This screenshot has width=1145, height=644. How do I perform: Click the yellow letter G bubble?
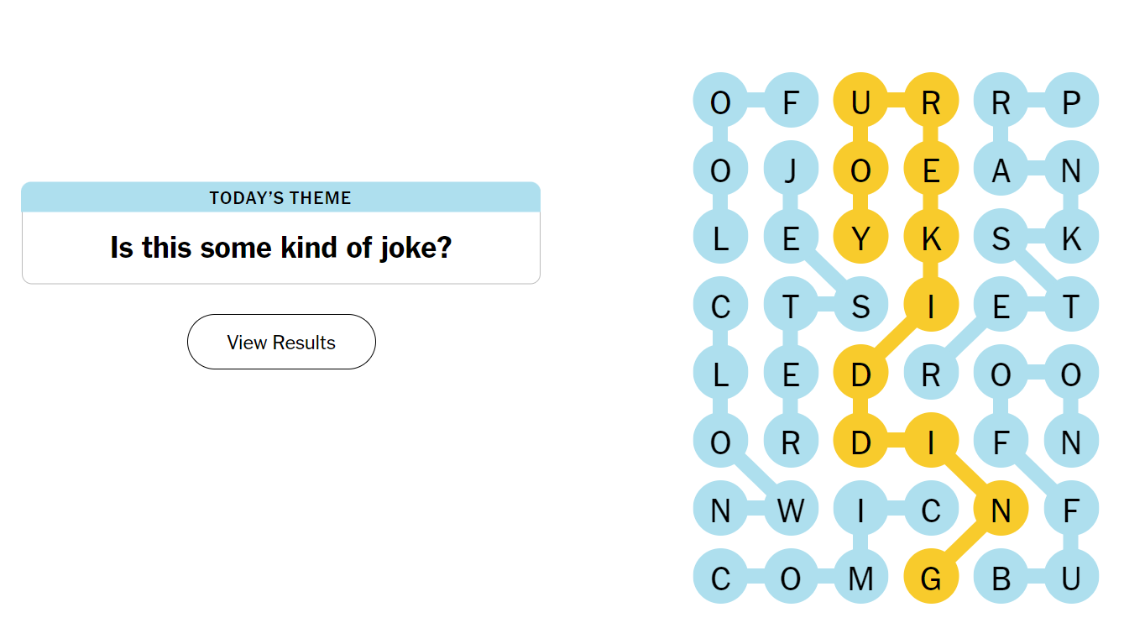(931, 578)
